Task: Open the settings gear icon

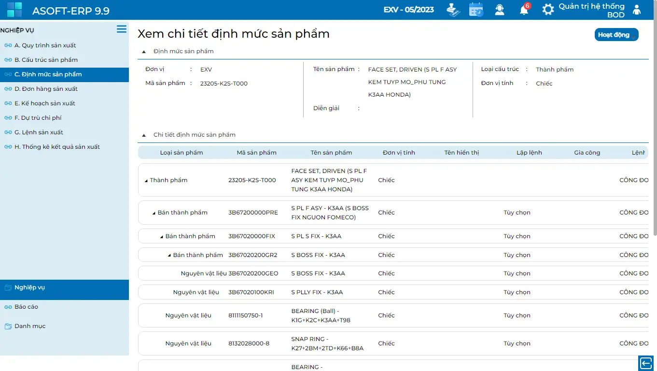Action: 548,10
